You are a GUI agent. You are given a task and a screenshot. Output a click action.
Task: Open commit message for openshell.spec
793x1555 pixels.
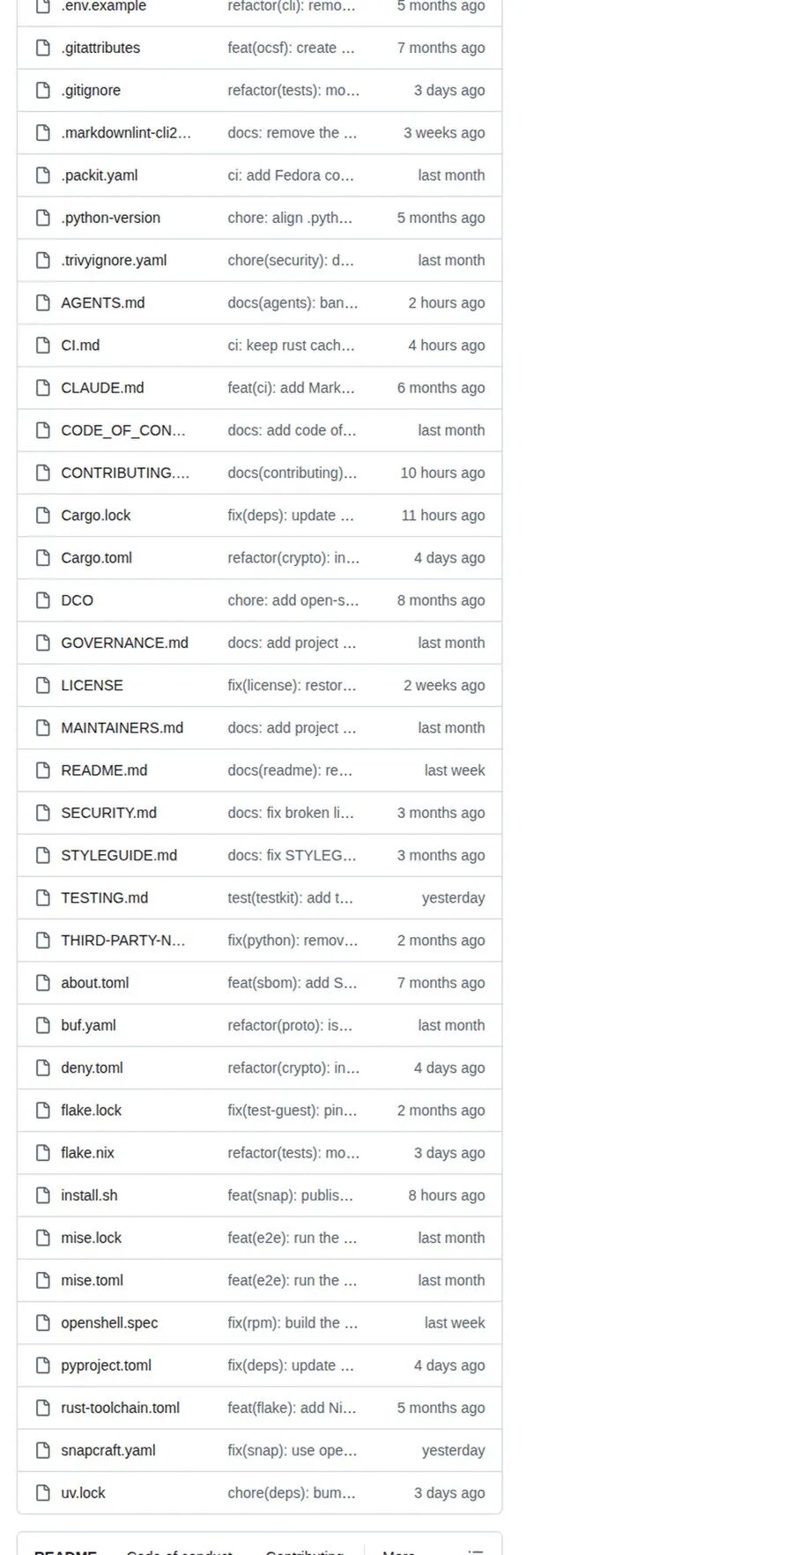coord(293,1323)
